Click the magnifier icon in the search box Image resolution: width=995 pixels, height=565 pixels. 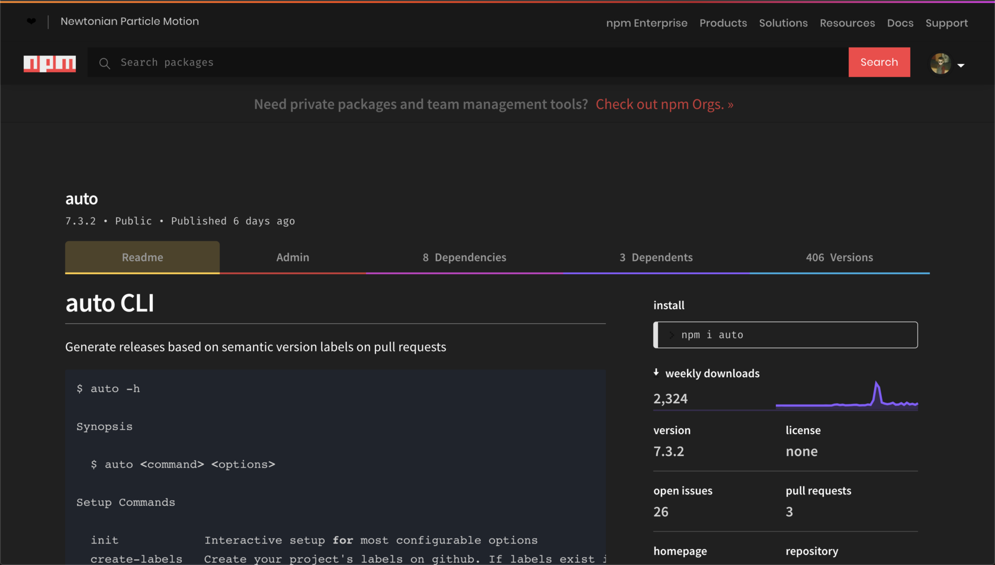tap(105, 63)
